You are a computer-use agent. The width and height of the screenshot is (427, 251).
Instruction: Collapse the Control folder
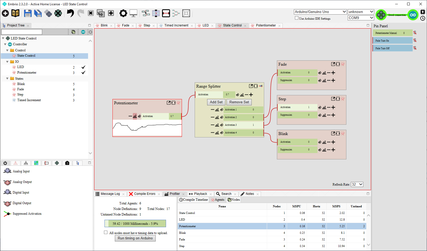[7, 50]
